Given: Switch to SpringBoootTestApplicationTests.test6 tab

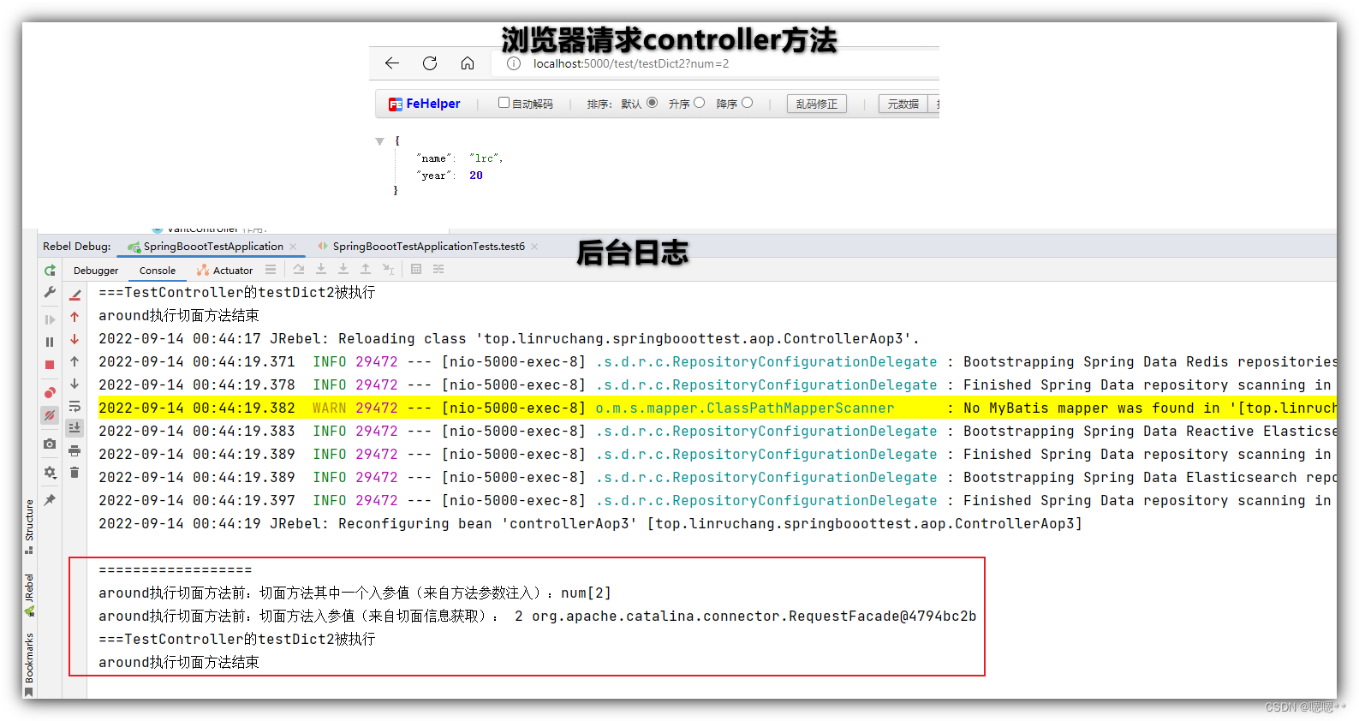Looking at the screenshot, I should coord(428,247).
